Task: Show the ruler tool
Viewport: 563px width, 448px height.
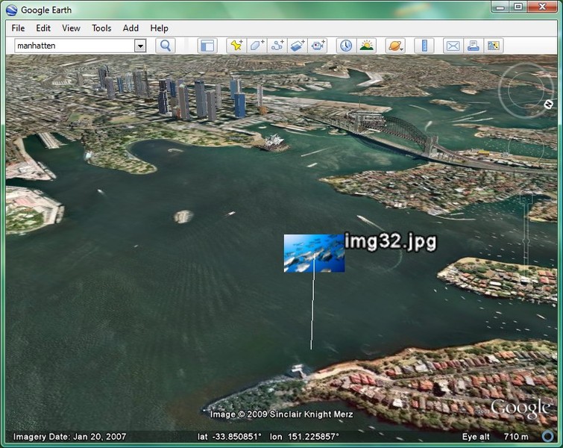Action: click(x=424, y=46)
